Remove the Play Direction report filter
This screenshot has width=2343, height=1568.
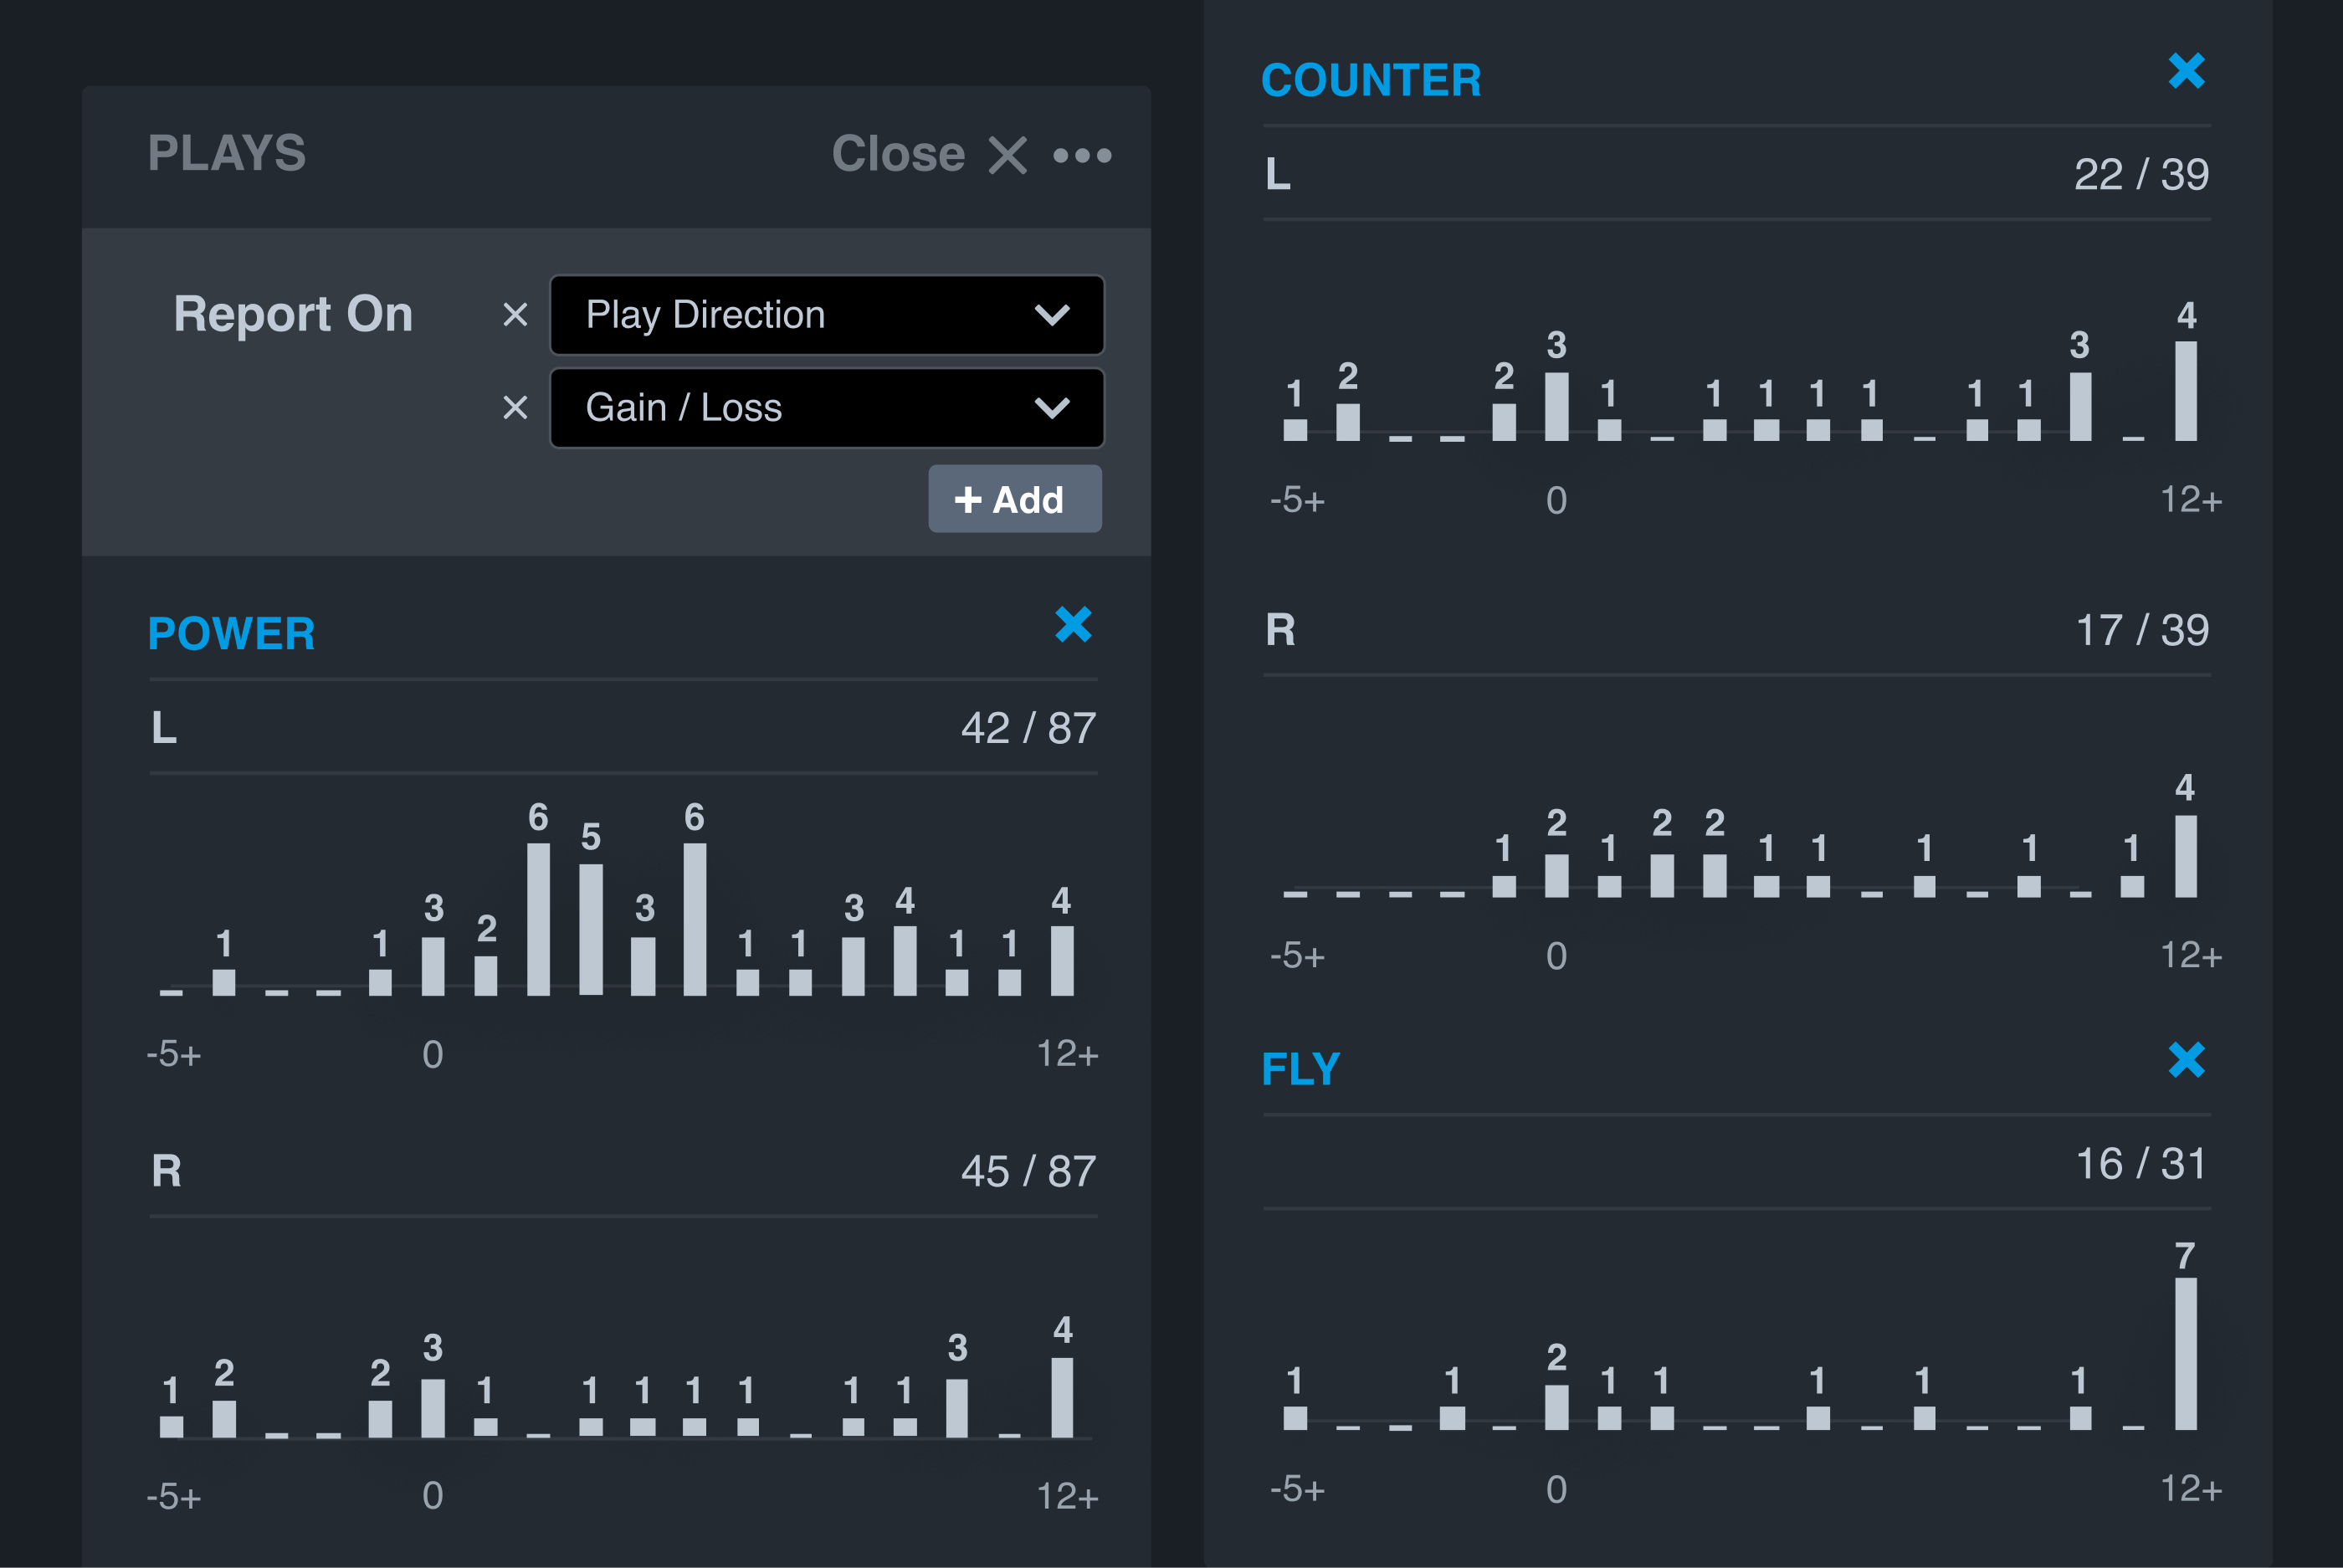[515, 315]
